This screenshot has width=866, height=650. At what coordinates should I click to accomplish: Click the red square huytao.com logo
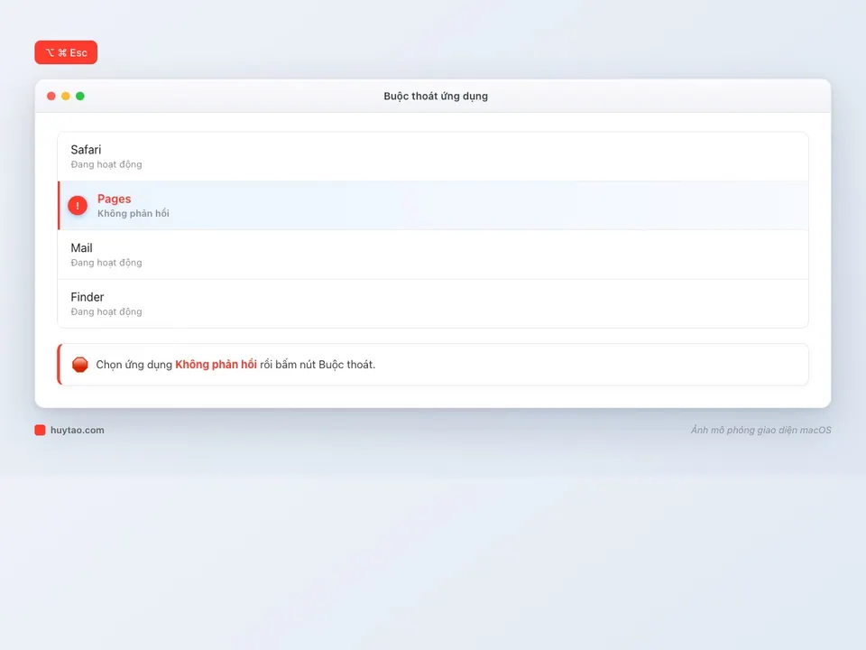(x=40, y=430)
